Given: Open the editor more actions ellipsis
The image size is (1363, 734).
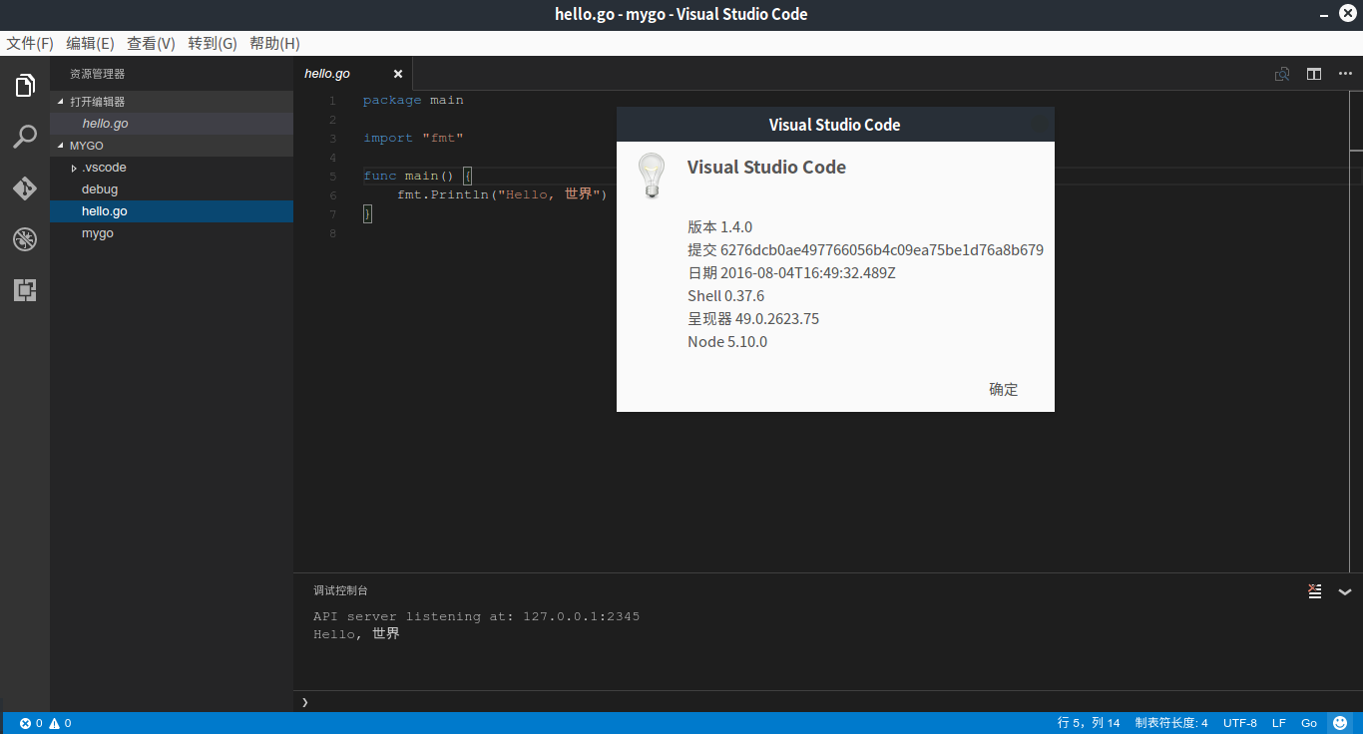Looking at the screenshot, I should click(x=1345, y=74).
